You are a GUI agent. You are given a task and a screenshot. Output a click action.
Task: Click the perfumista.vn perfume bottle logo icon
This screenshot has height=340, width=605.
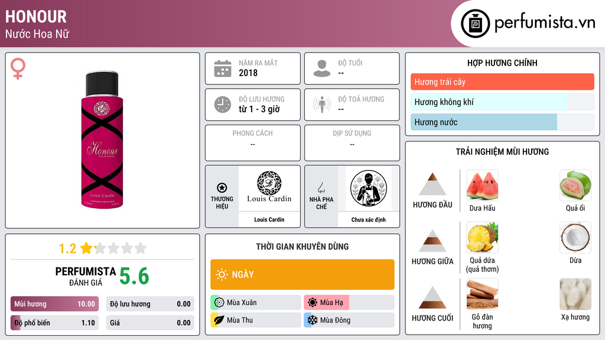[475, 24]
